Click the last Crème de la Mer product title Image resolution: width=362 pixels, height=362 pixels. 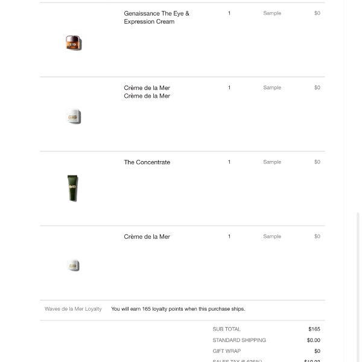pyautogui.click(x=147, y=237)
